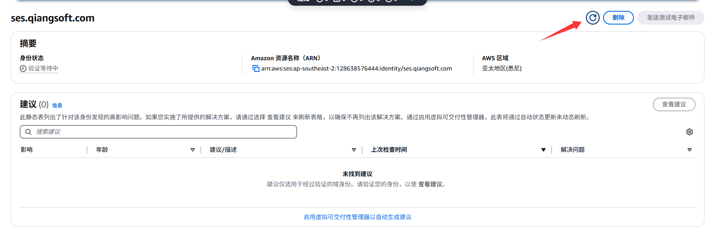The width and height of the screenshot is (717, 238).
Task: Sort by 解决问题 column arrow
Action: click(690, 150)
